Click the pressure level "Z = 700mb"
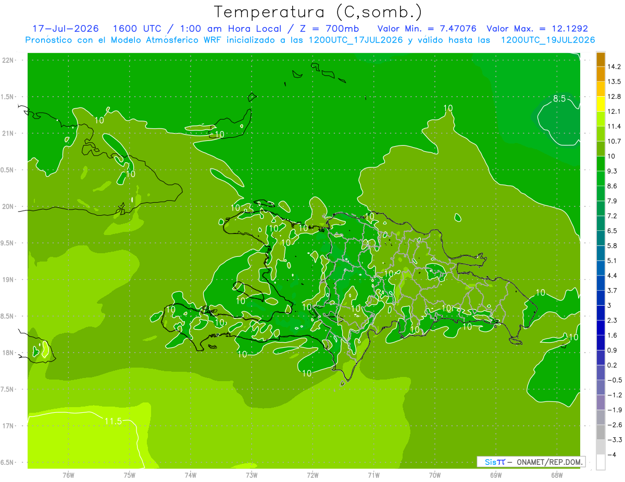Image resolution: width=625 pixels, height=482 pixels. point(330,29)
